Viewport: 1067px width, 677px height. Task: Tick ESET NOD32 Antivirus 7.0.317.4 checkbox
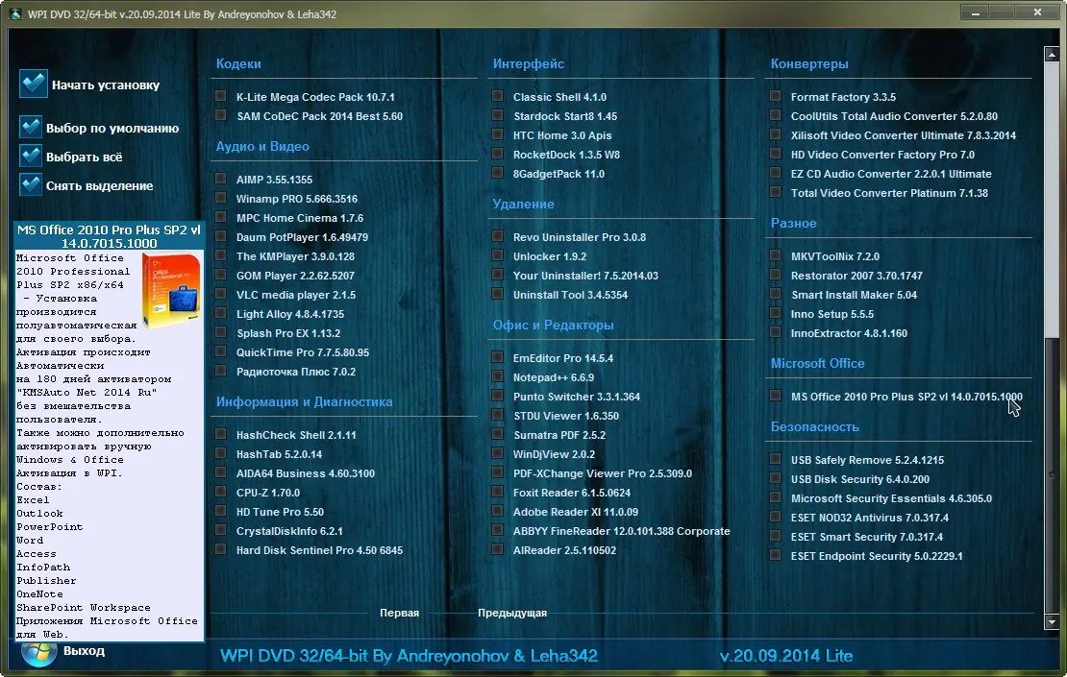click(775, 516)
